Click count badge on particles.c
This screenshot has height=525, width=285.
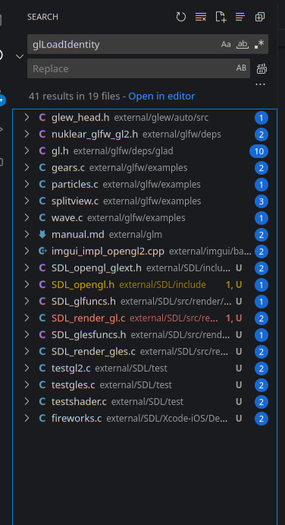pyautogui.click(x=262, y=185)
